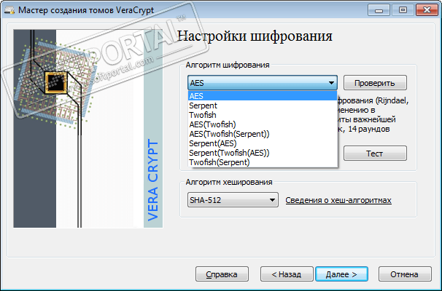Click the Справка help button

click(222, 274)
